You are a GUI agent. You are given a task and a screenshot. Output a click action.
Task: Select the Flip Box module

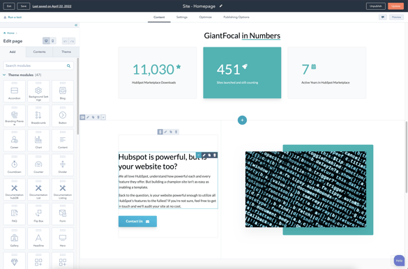click(x=38, y=214)
